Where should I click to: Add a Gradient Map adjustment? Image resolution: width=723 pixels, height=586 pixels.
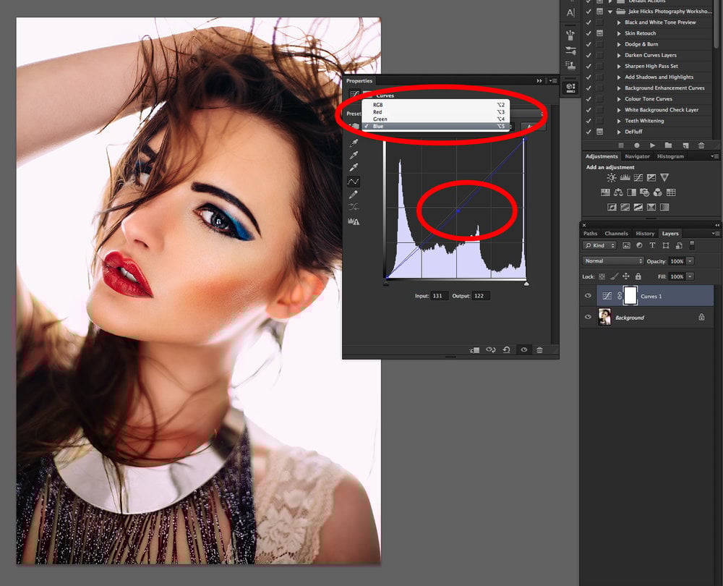(664, 207)
